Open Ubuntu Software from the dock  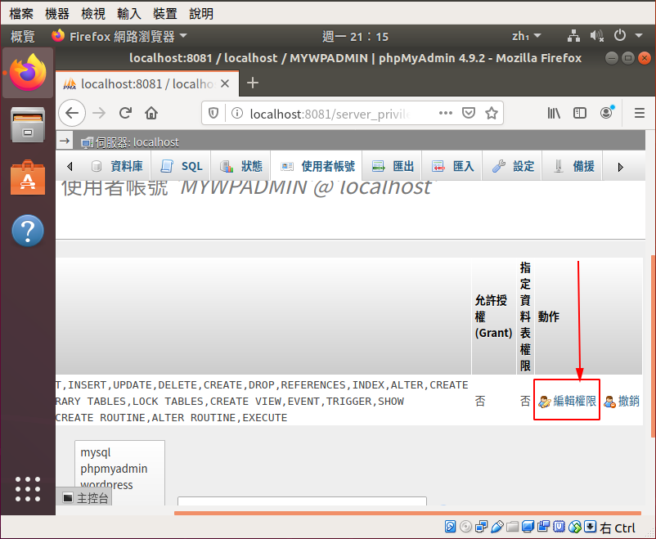(x=28, y=177)
